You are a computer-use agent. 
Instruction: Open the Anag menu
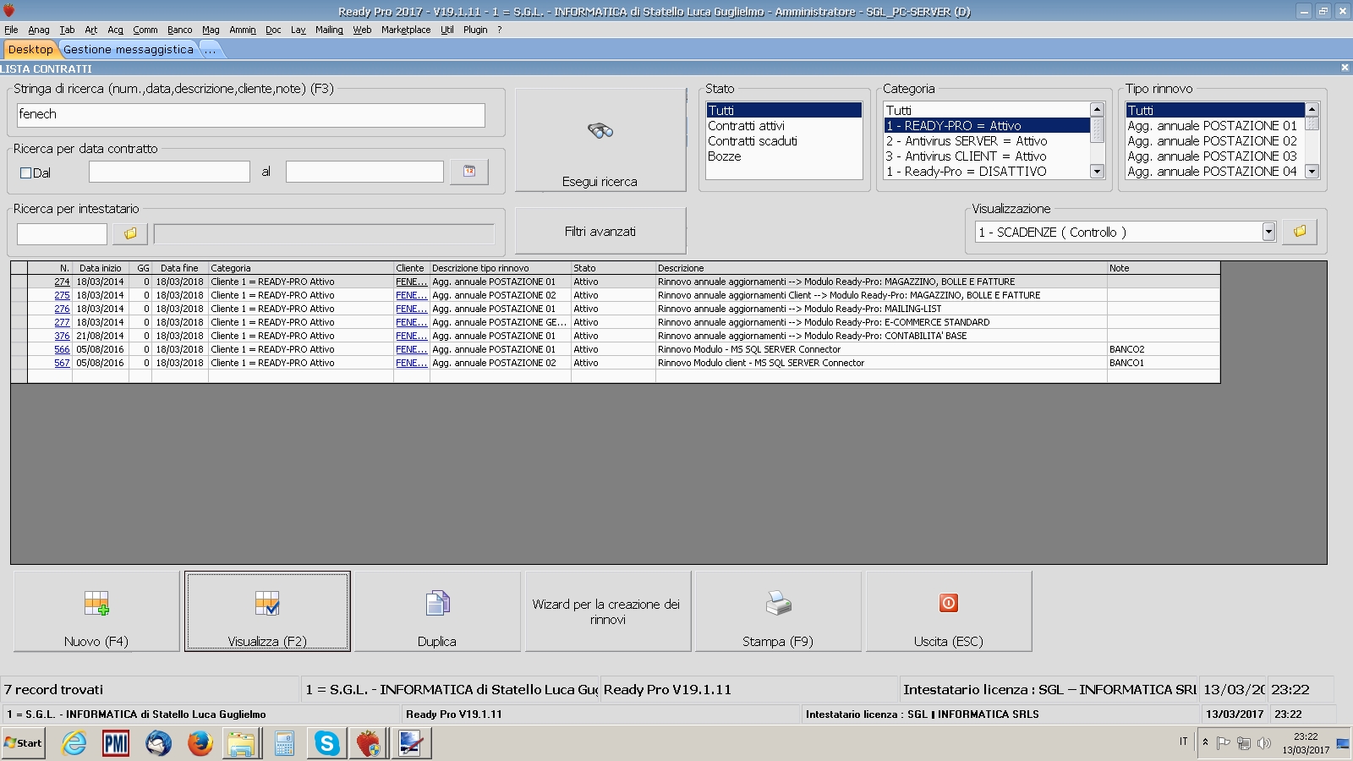pos(39,30)
